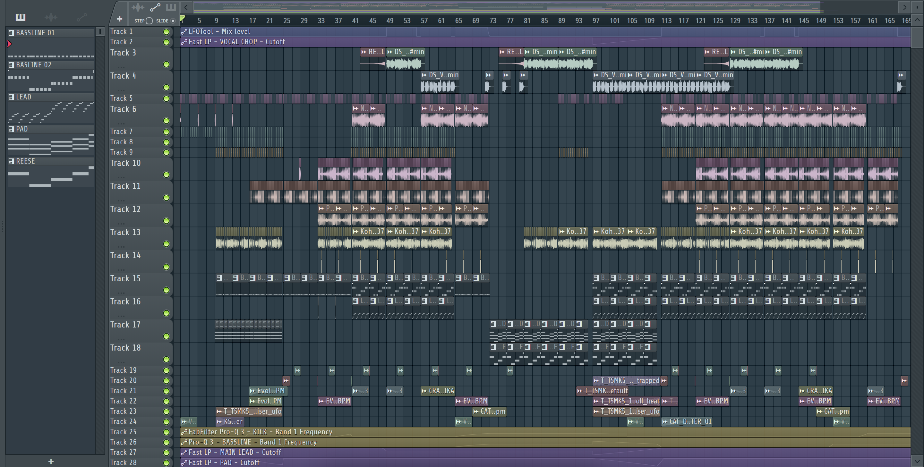
Task: Click the red selected-pattern arrow marker
Action: click(x=9, y=44)
